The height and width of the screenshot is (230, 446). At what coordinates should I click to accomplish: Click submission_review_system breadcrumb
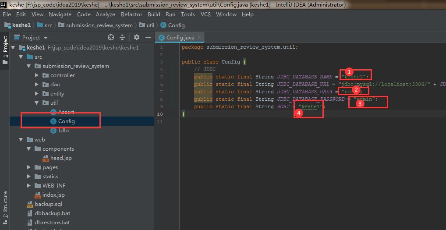click(x=96, y=25)
